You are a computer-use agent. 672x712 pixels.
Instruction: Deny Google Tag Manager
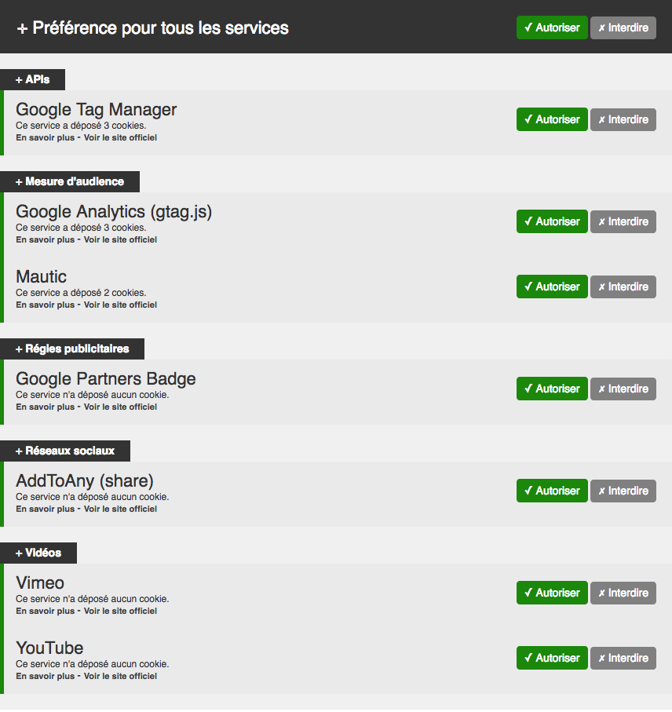pyautogui.click(x=623, y=119)
